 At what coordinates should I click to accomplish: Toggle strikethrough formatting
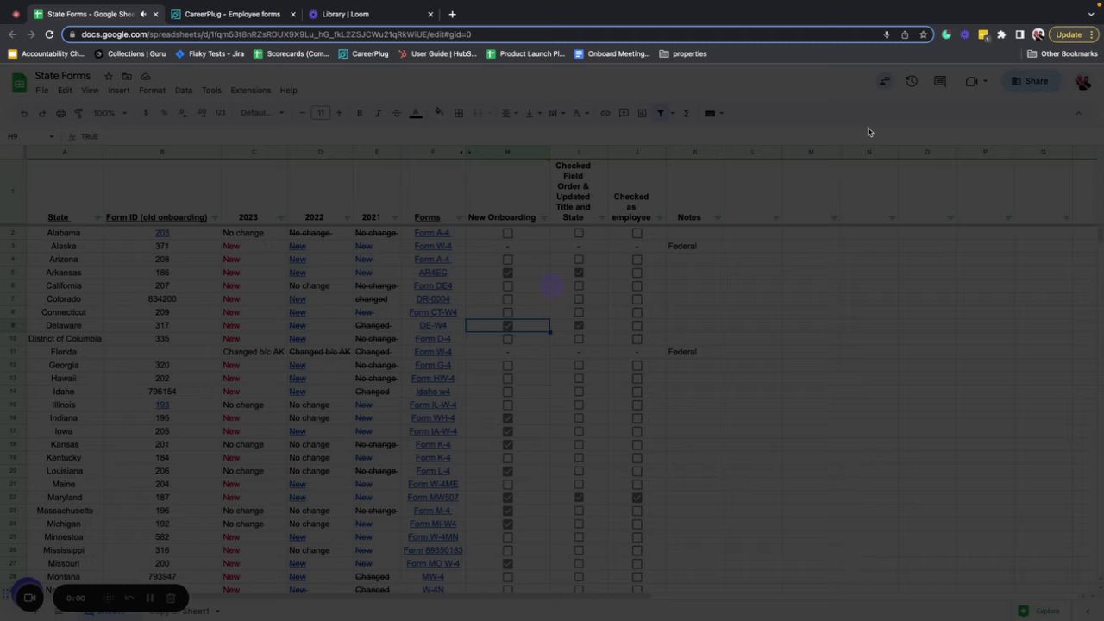(x=396, y=113)
